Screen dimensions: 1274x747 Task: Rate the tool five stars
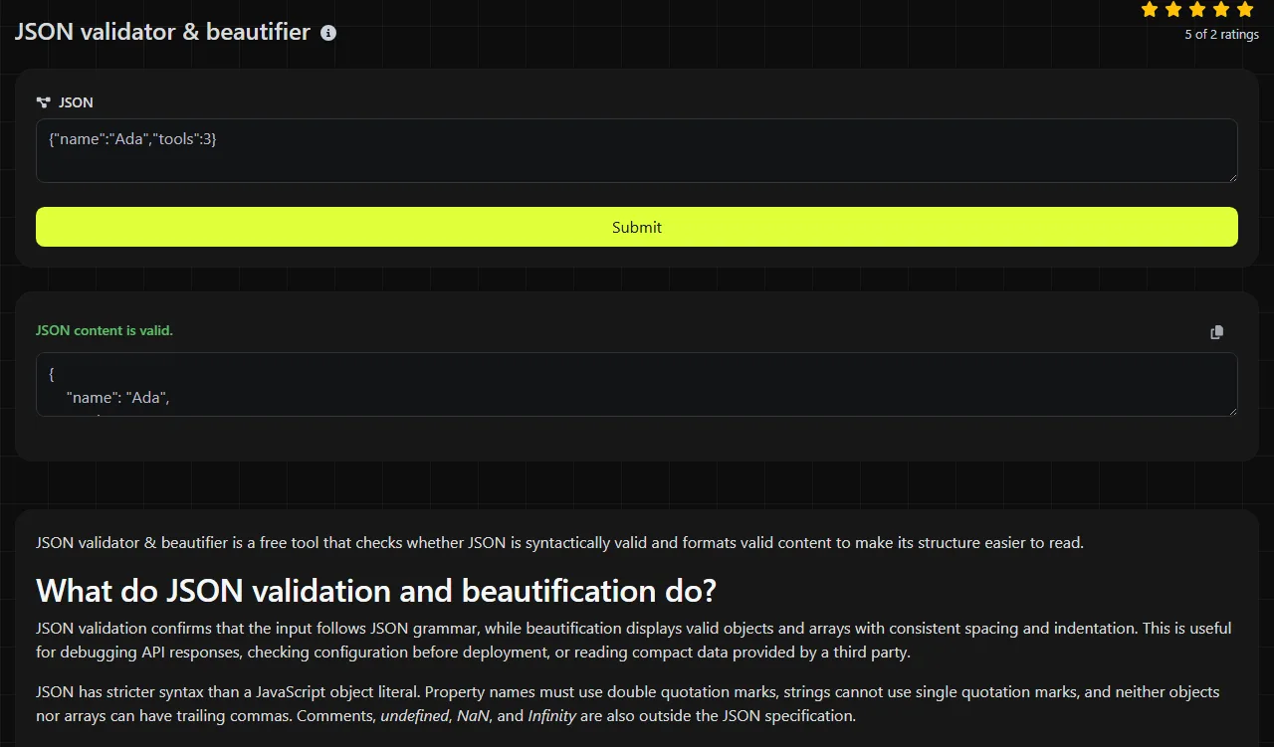1245,10
